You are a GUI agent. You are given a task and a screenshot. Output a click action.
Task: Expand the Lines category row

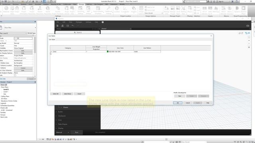tap(51, 52)
